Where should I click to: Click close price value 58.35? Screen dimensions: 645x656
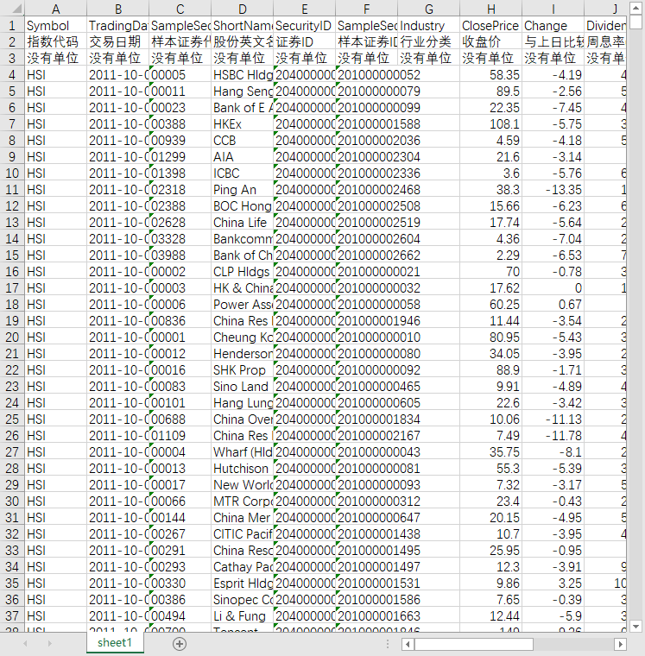(491, 75)
